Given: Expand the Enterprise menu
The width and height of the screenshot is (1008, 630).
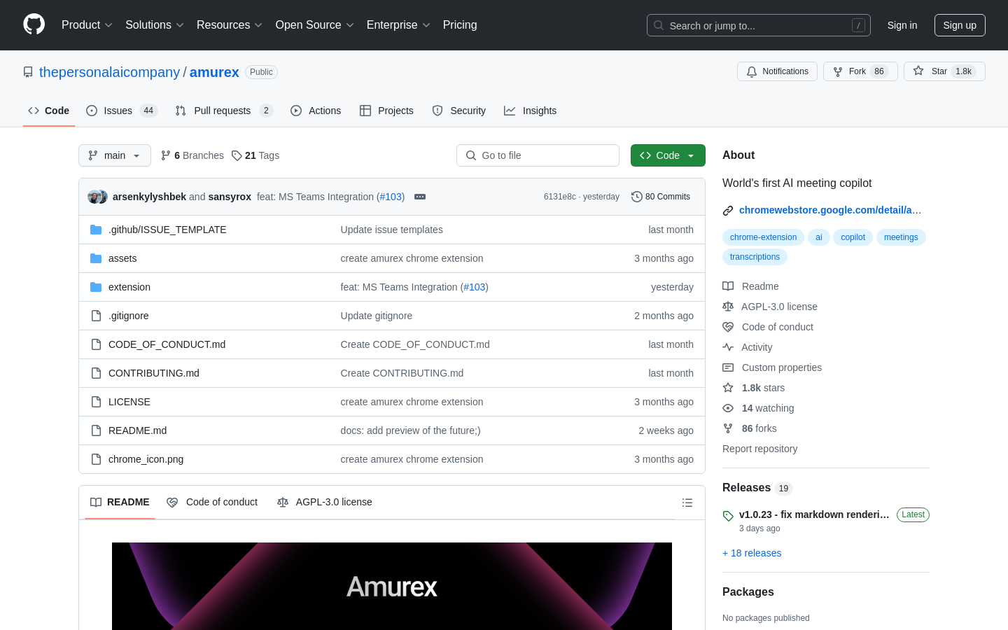Looking at the screenshot, I should 398,25.
